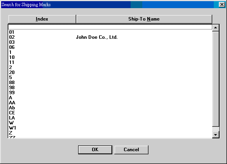The image size is (227, 164).
Task: Choose the W1 index row
Action: 110,128
